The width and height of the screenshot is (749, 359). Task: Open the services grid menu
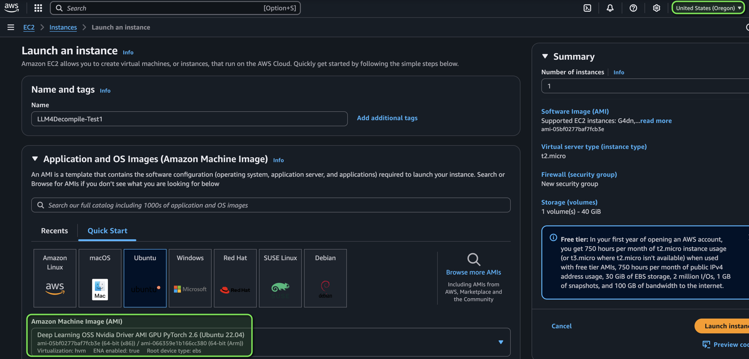(x=38, y=8)
